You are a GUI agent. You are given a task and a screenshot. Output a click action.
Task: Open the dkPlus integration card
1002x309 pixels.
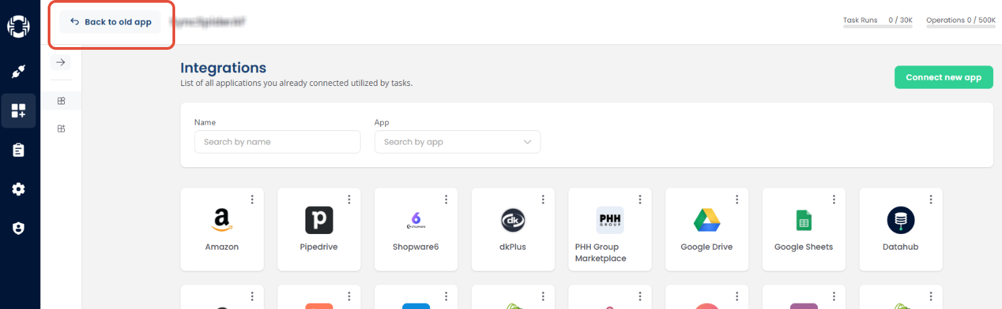coord(513,229)
